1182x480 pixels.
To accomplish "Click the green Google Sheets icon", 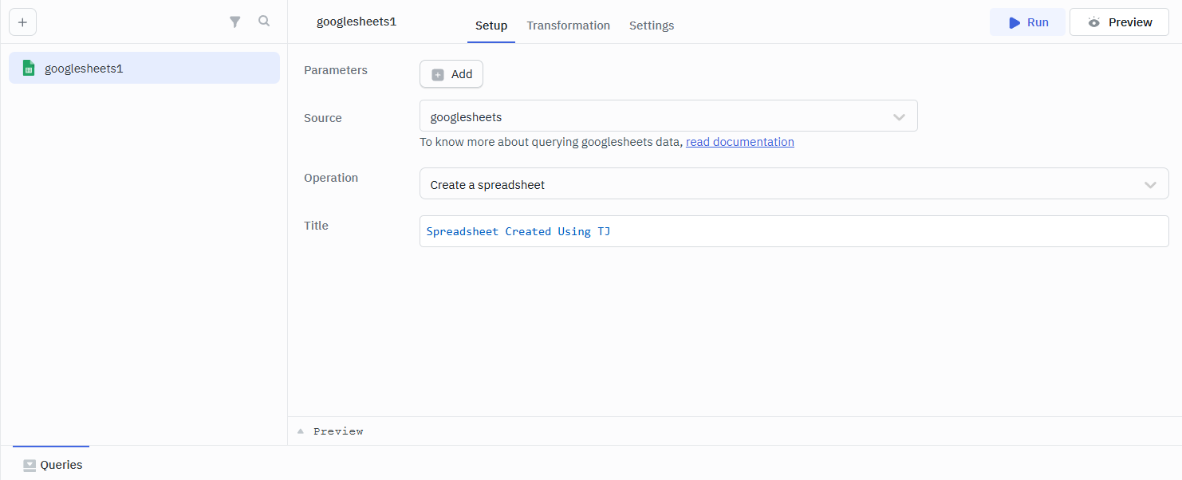I will (29, 69).
